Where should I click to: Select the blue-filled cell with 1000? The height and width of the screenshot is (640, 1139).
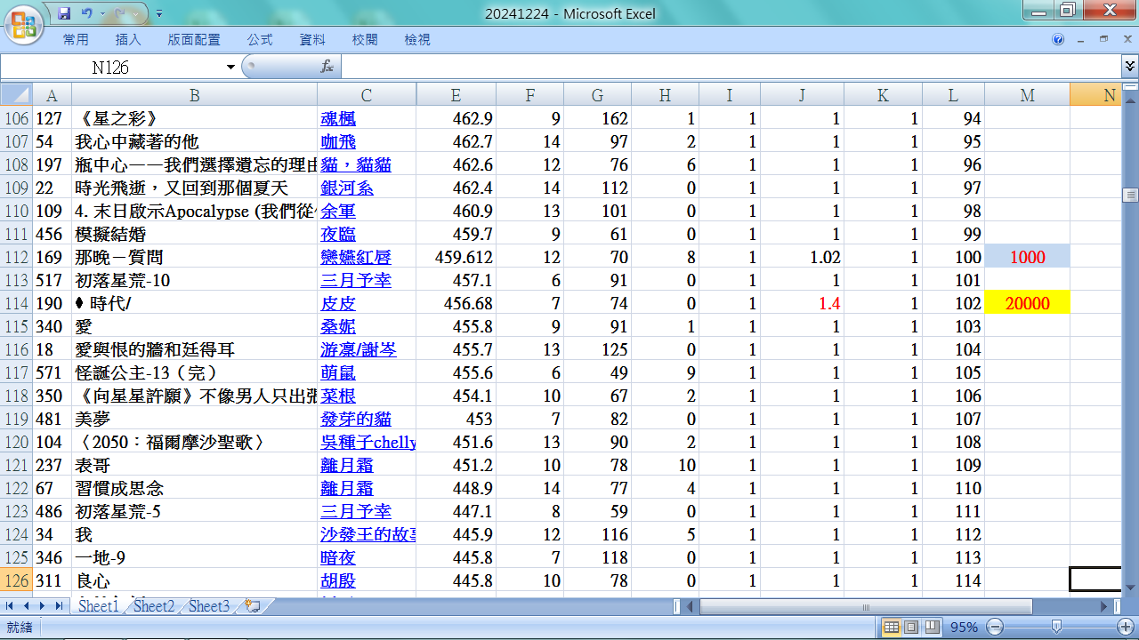pyautogui.click(x=1027, y=257)
